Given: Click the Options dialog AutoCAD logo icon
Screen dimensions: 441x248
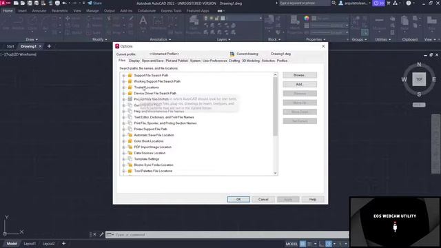Looking at the screenshot, I should coord(117,46).
